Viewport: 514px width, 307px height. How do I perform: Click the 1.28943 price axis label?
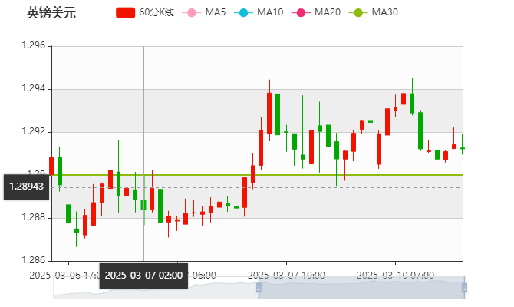tap(26, 187)
